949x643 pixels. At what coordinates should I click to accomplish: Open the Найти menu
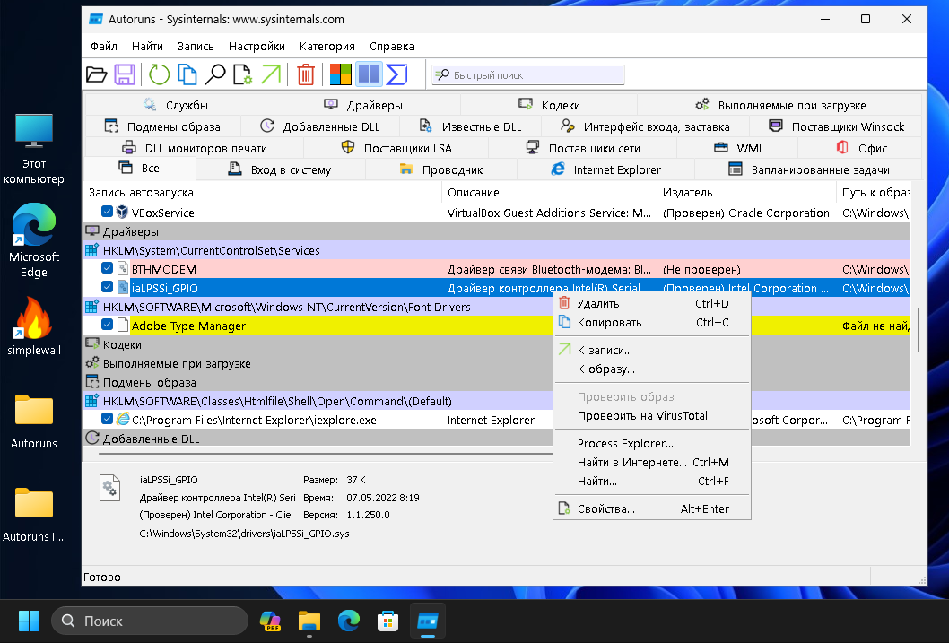pos(147,46)
